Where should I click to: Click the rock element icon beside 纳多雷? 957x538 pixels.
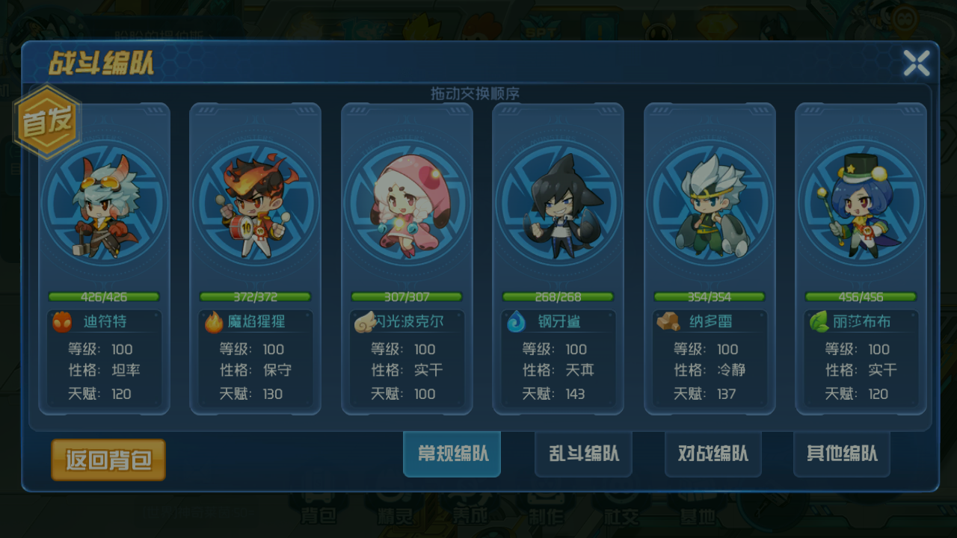pyautogui.click(x=668, y=322)
